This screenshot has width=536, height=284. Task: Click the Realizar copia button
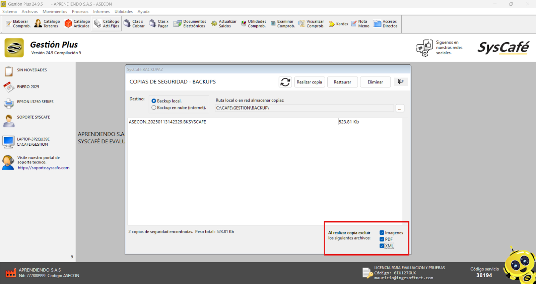tap(309, 82)
